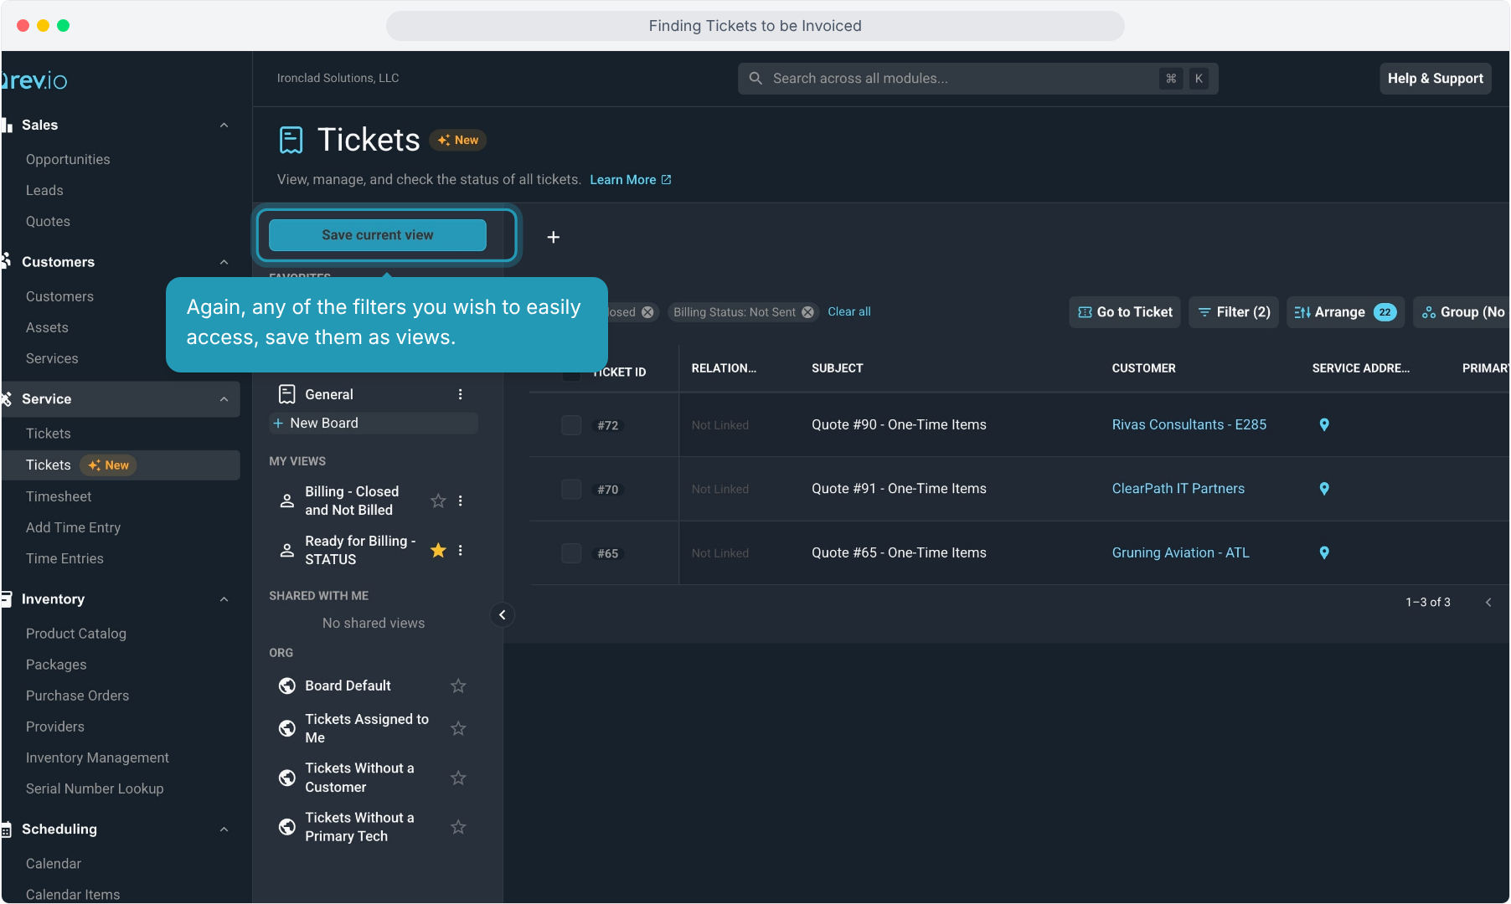Collapse the Inventory sidebar section
Image resolution: width=1511 pixels, height=904 pixels.
tap(224, 599)
